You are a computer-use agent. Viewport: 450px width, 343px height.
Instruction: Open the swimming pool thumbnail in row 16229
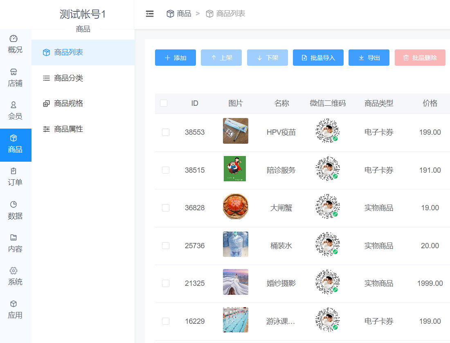pos(235,320)
